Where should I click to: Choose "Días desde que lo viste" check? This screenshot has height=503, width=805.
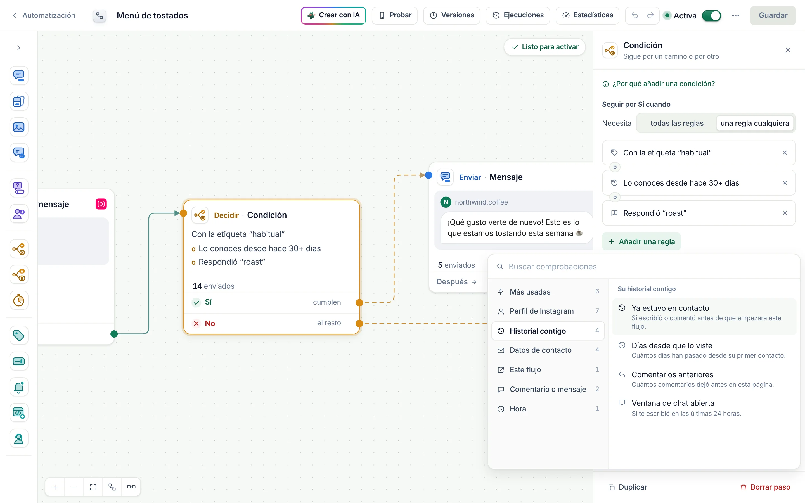tap(704, 350)
